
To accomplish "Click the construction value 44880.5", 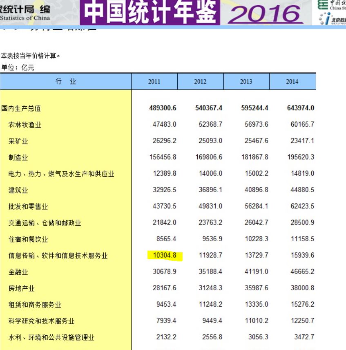I will (x=302, y=190).
